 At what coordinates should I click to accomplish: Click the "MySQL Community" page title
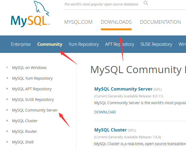(136, 70)
